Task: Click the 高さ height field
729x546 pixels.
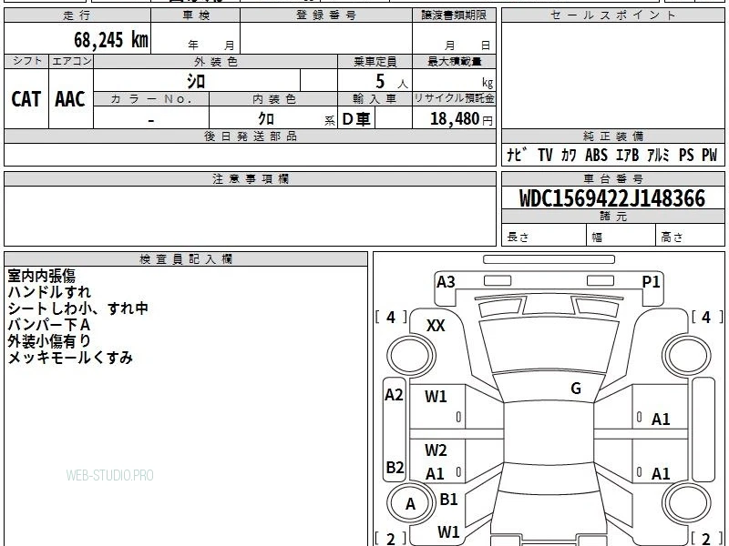Action: pos(691,235)
